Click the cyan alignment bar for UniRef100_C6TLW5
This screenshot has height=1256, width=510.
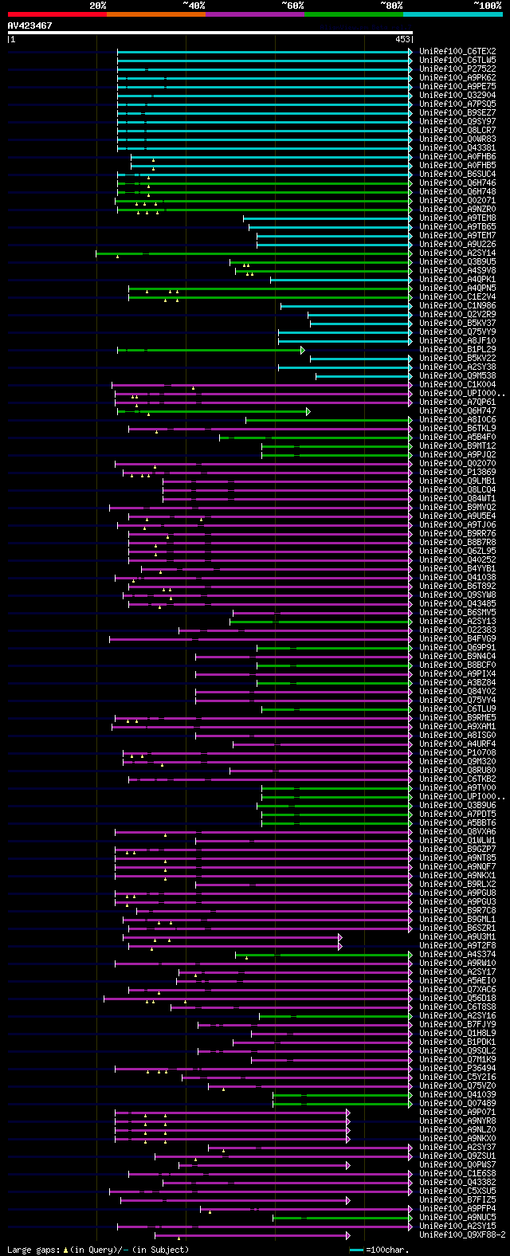265,60
